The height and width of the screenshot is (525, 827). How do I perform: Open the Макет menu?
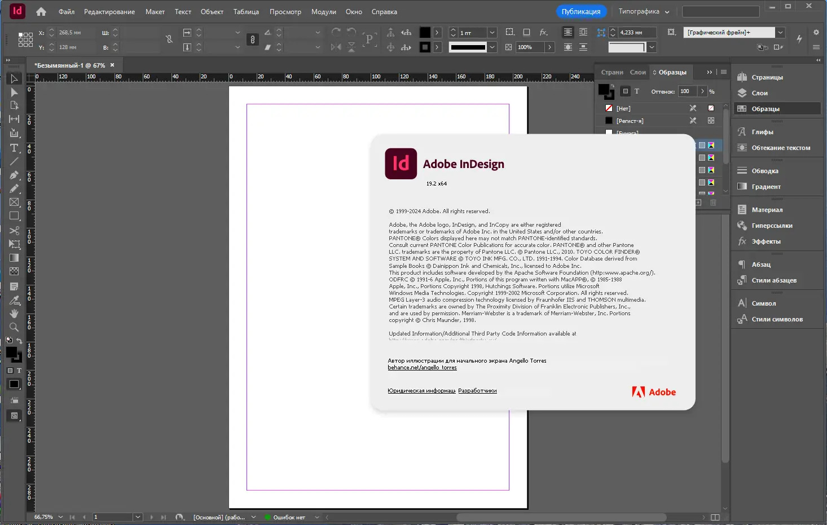click(x=155, y=12)
